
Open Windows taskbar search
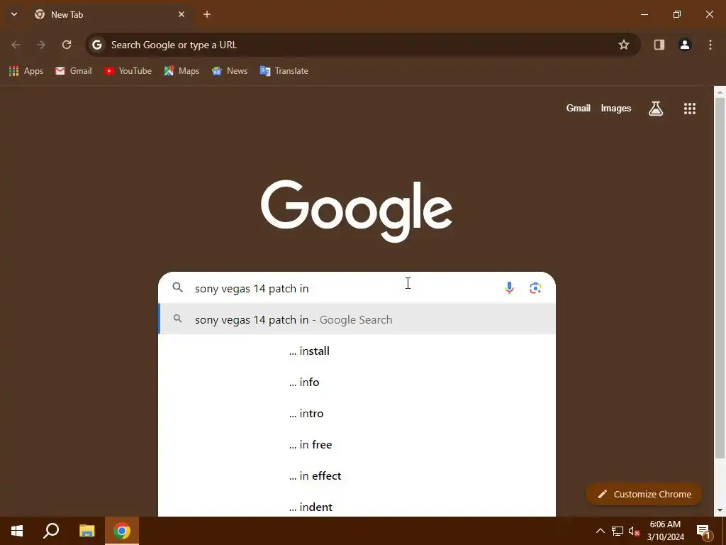(51, 531)
